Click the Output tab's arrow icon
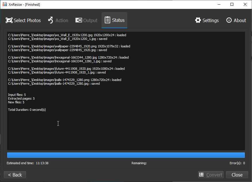The image size is (252, 182). tap(79, 20)
